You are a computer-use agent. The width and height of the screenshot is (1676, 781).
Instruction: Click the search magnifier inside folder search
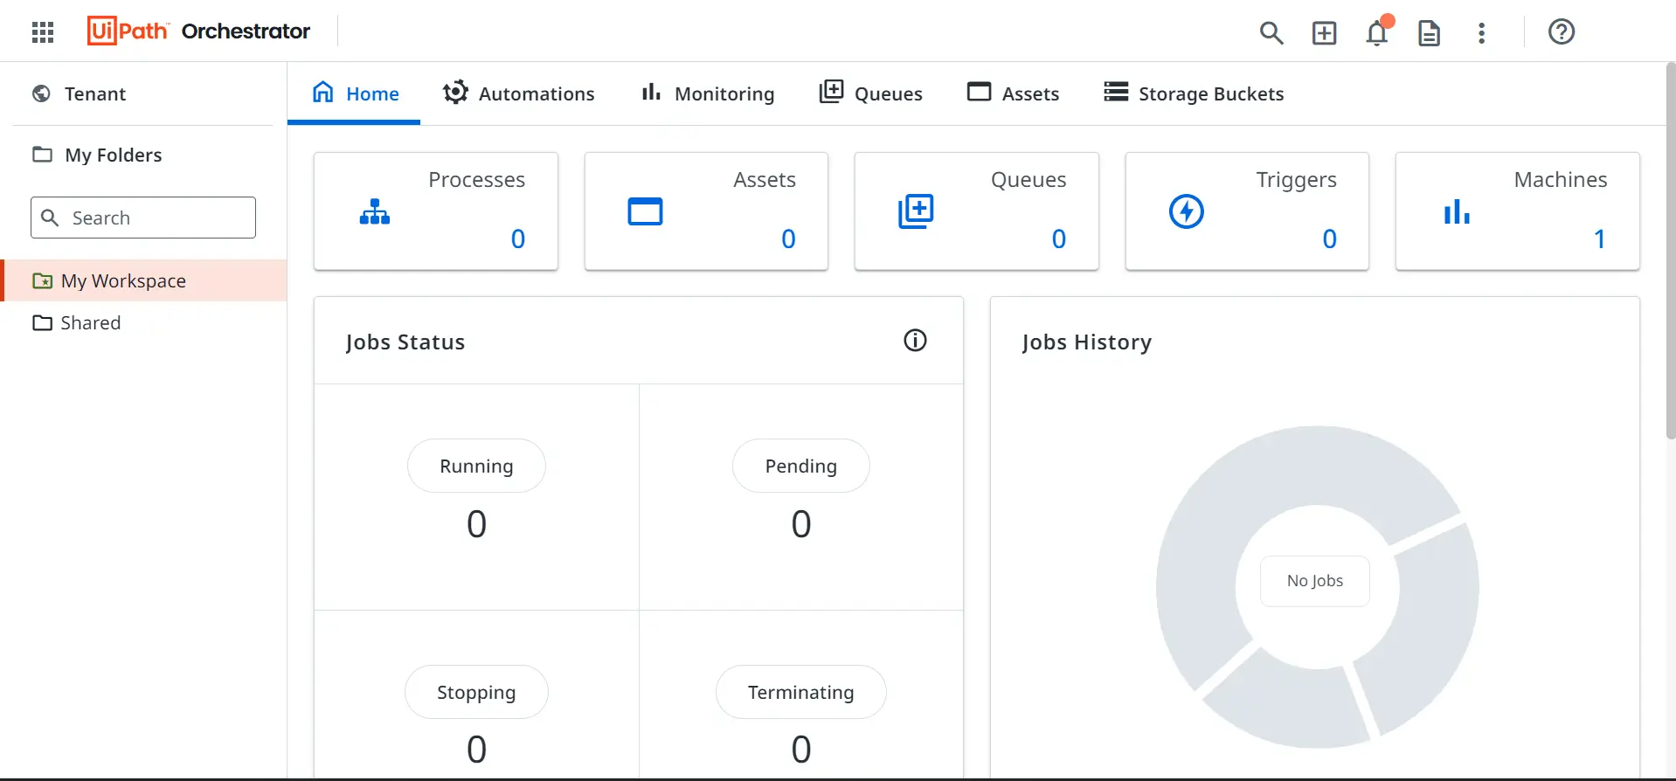pyautogui.click(x=50, y=218)
